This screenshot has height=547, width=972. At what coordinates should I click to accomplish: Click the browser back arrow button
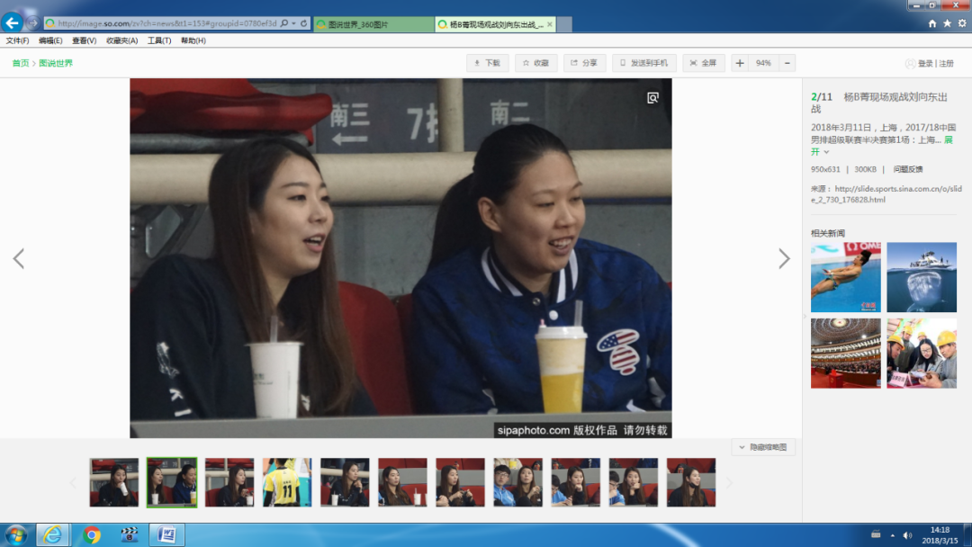pyautogui.click(x=12, y=22)
